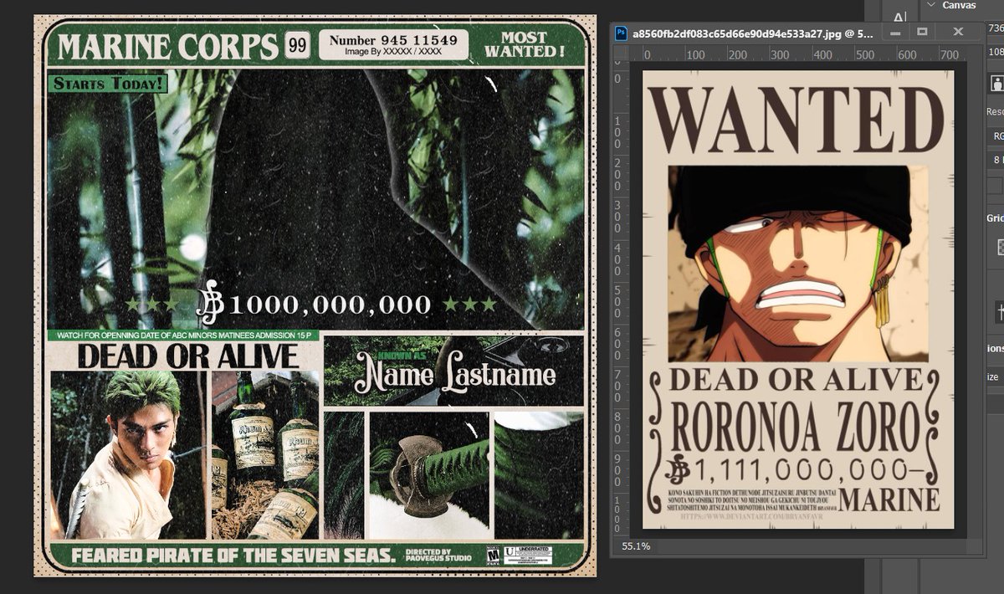Select the a8560fb2df083c65d66e90d94e533a27.jpg document tab

pyautogui.click(x=752, y=33)
